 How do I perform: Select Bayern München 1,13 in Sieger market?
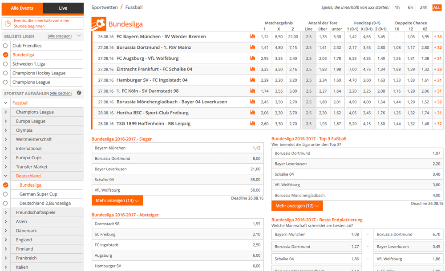pyautogui.click(x=178, y=148)
